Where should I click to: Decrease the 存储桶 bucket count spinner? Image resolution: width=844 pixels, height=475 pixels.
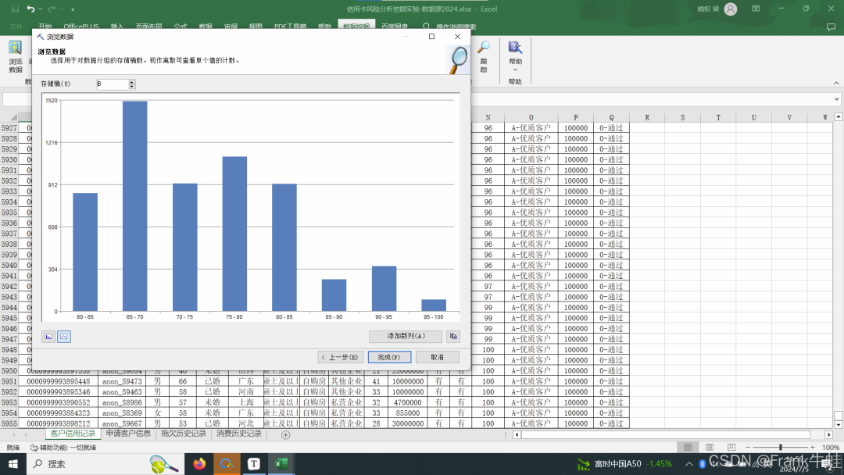132,87
